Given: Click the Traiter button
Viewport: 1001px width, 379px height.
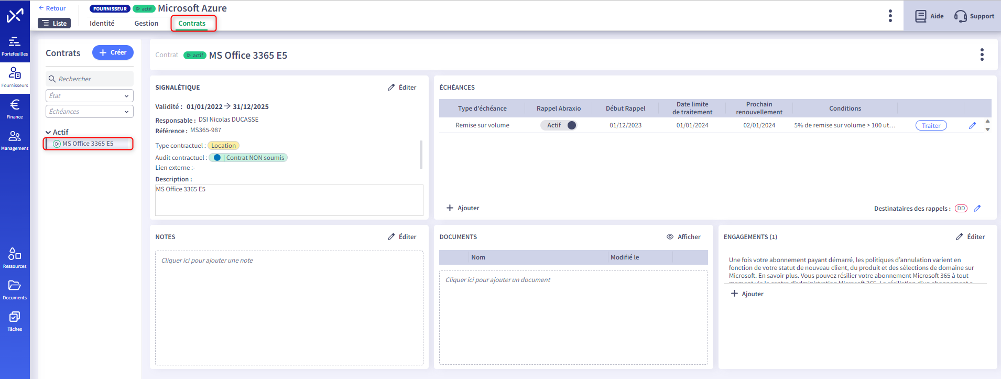Looking at the screenshot, I should pos(931,125).
